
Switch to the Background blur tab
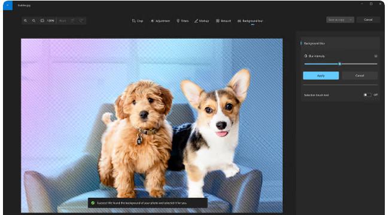tap(250, 21)
